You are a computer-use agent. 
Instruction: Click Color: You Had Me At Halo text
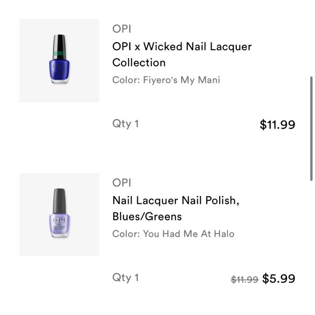173,234
